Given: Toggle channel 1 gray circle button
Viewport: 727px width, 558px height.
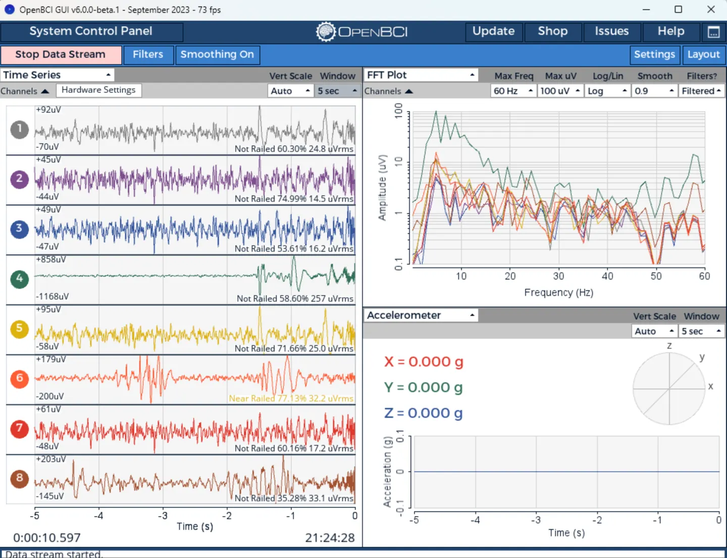Looking at the screenshot, I should tap(20, 129).
